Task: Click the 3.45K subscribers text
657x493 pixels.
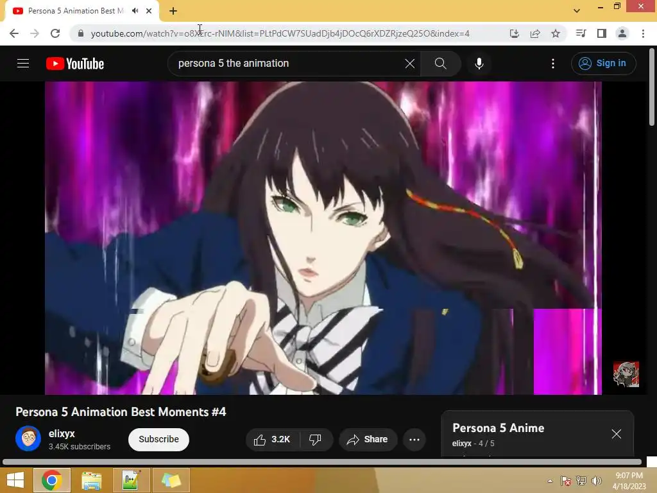Action: [x=80, y=447]
